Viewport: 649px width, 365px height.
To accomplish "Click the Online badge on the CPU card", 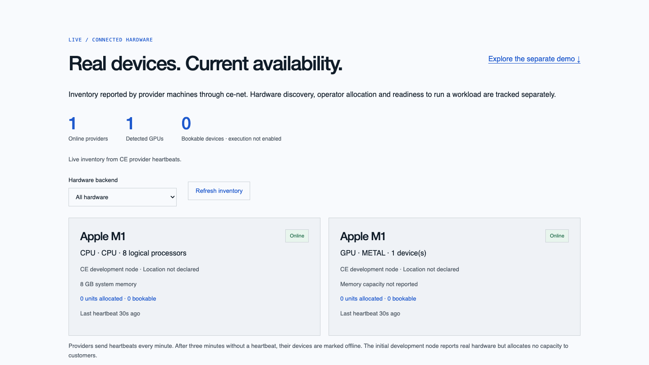I will tap(297, 236).
